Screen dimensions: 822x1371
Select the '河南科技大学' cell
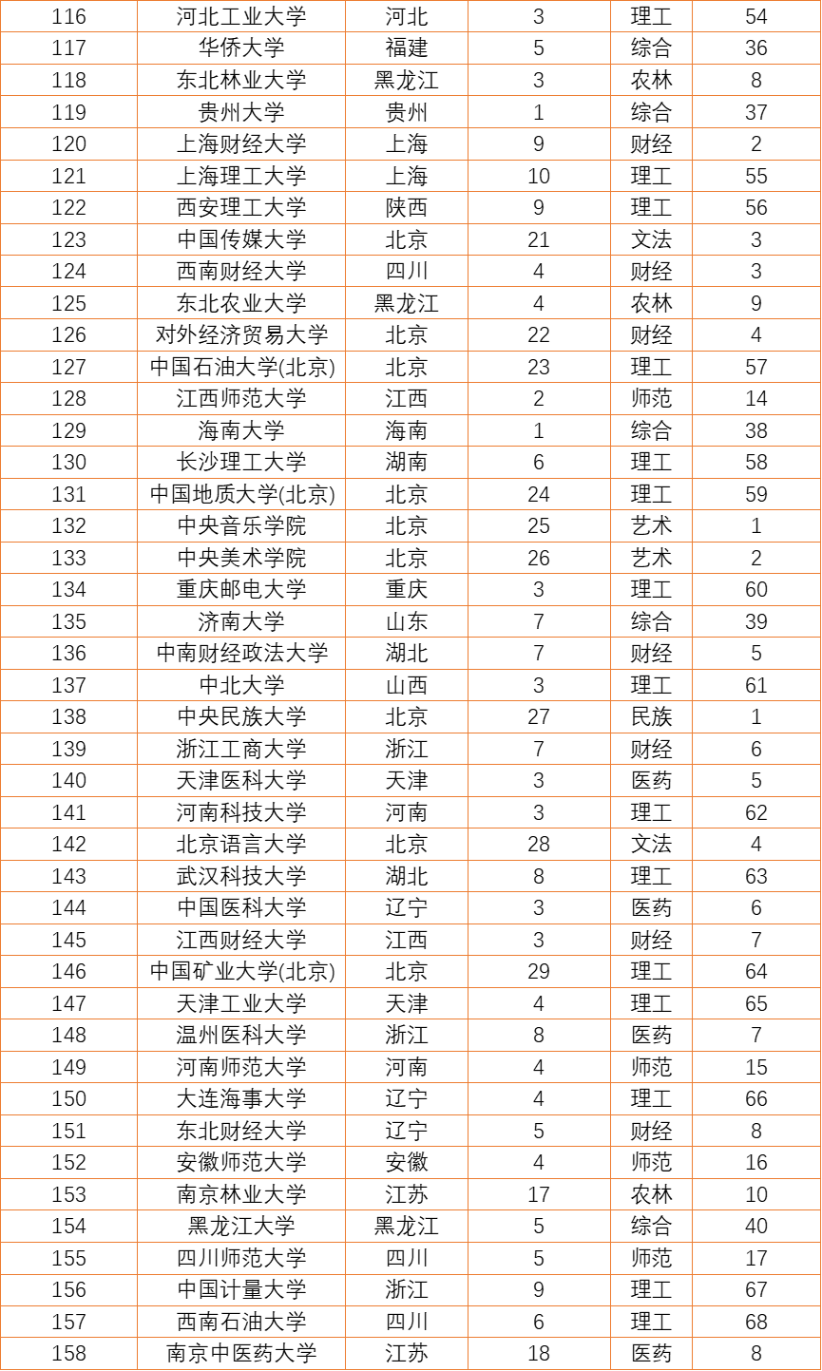(241, 812)
